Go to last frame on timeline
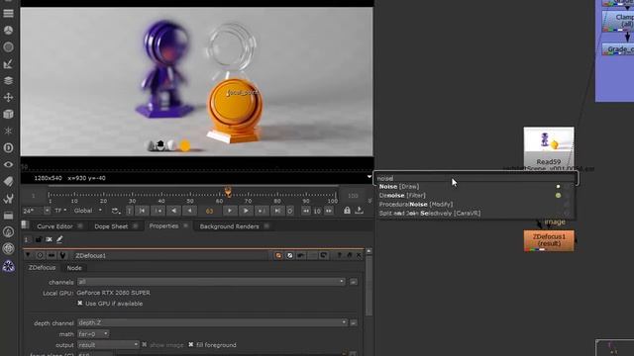This screenshot has height=356, width=634. click(277, 211)
